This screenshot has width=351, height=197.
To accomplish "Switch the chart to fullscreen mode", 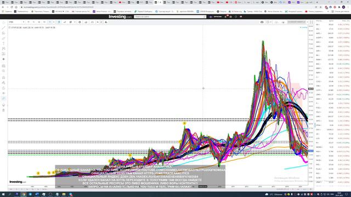I will (312, 22).
